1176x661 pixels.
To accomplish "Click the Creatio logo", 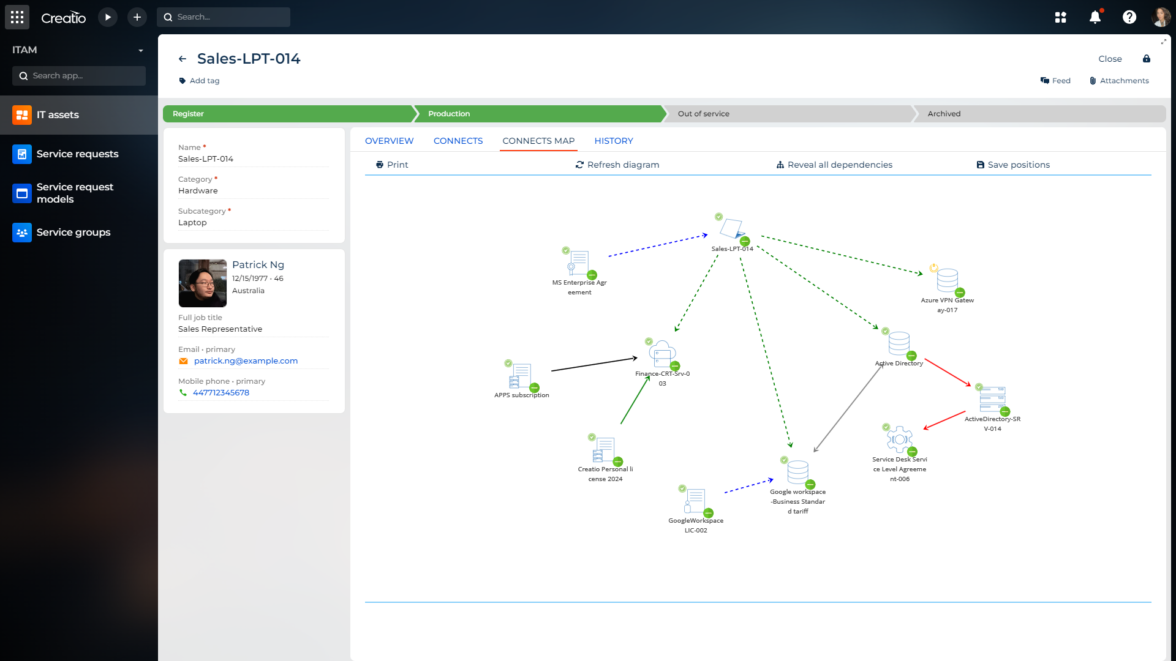I will (64, 18).
